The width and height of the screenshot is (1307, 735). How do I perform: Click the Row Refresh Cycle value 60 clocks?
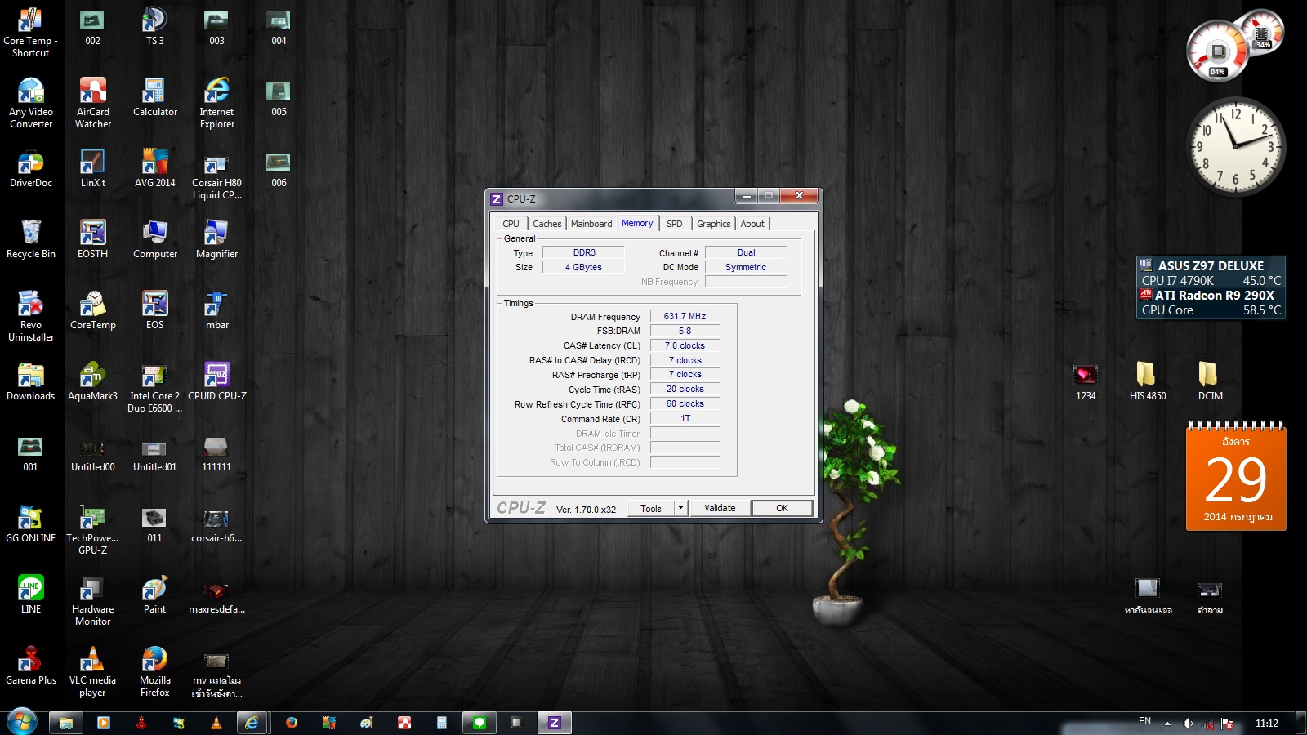pos(685,403)
